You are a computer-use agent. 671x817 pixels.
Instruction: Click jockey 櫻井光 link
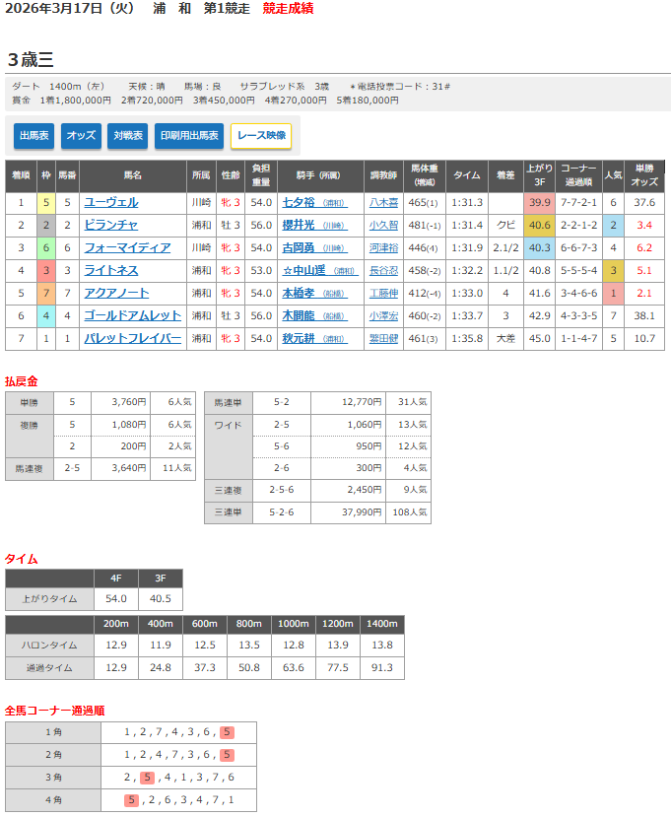point(298,226)
